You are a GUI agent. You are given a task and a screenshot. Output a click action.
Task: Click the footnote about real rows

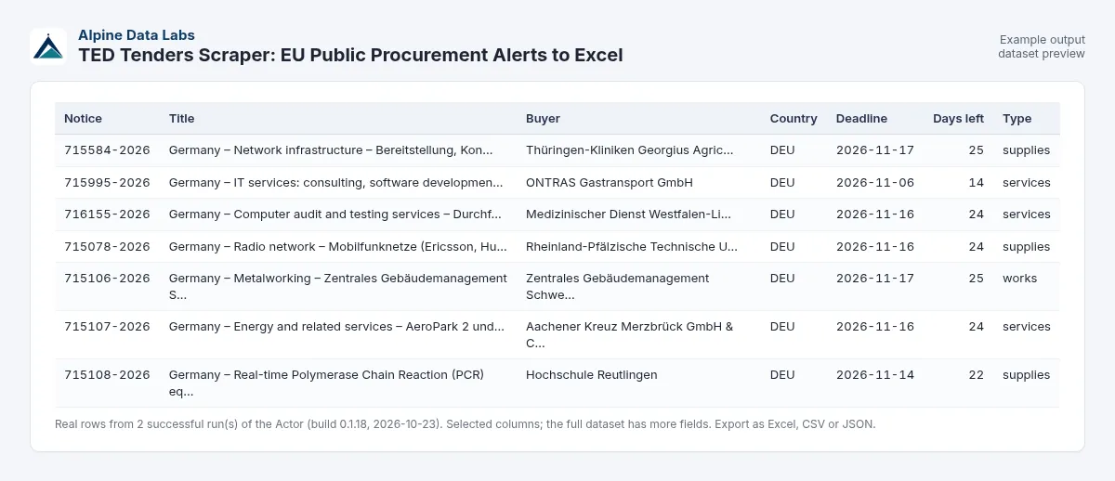point(466,424)
